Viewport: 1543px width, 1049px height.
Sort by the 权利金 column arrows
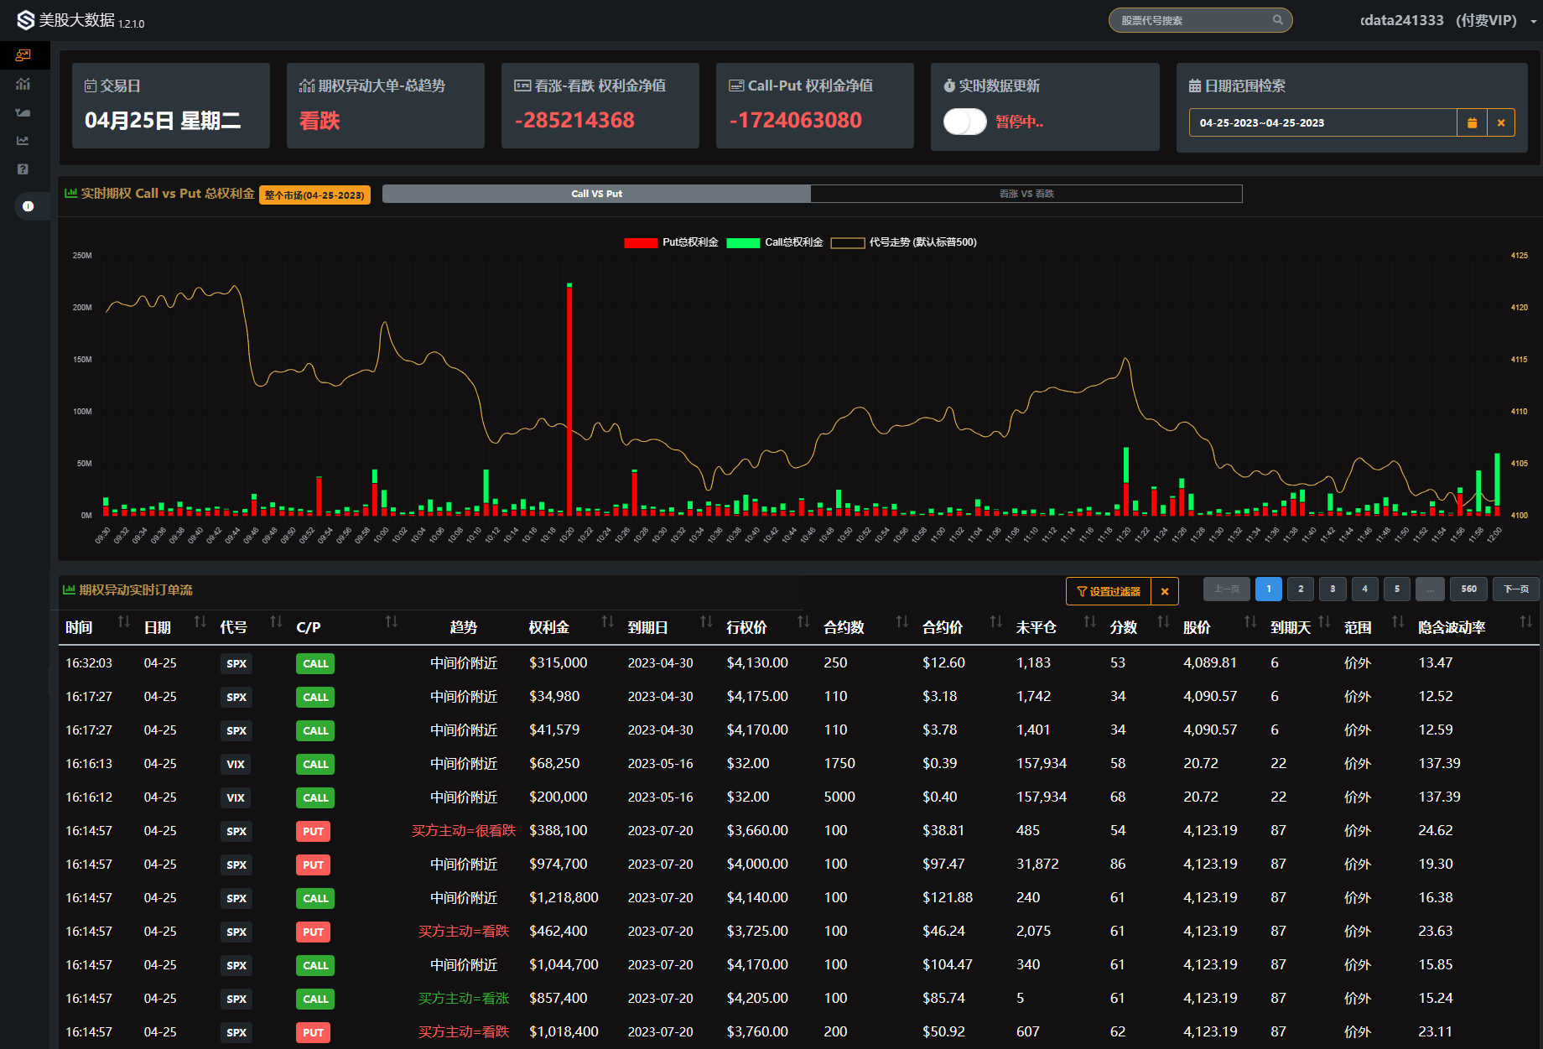[608, 621]
